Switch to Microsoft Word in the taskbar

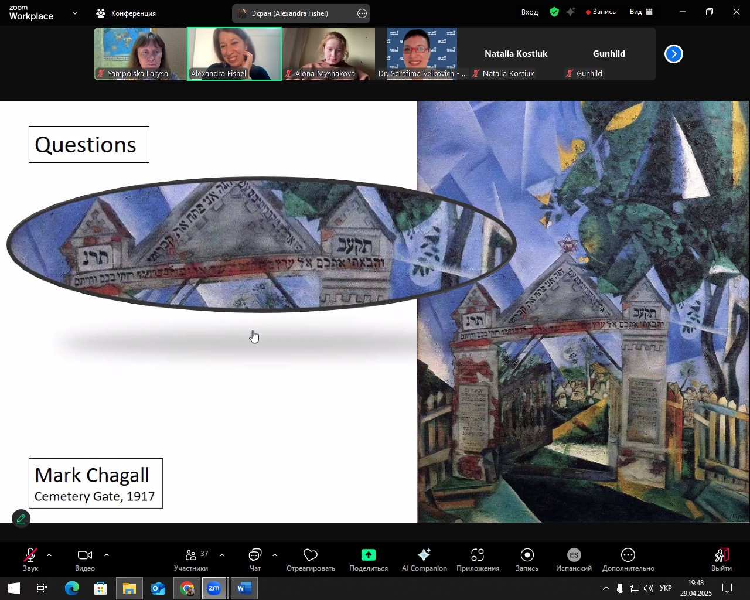pos(244,588)
